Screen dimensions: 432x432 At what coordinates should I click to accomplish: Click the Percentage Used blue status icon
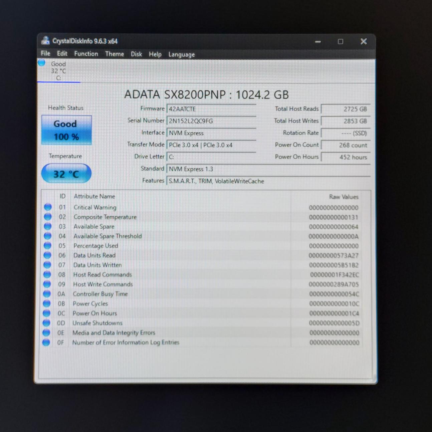tap(48, 246)
